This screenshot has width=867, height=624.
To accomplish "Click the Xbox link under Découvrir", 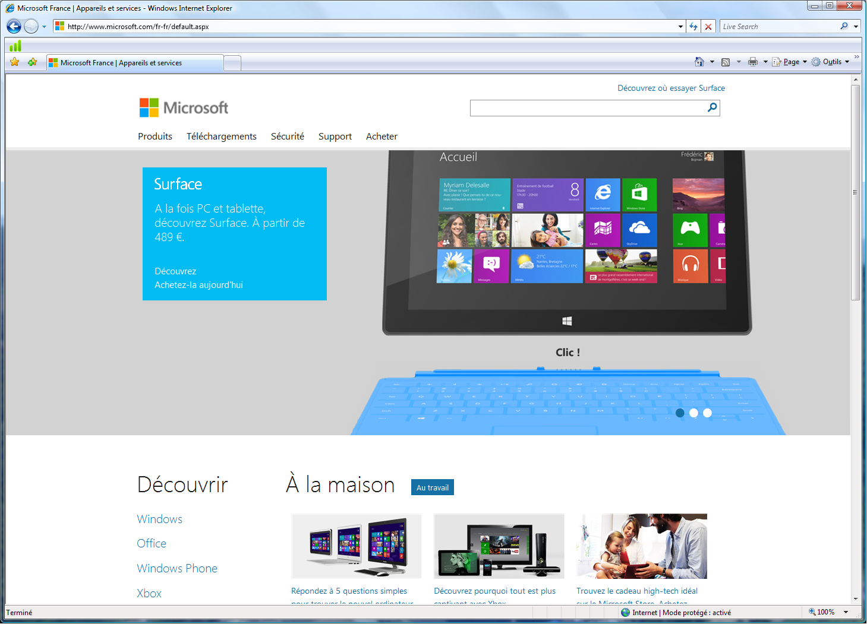I will (149, 593).
